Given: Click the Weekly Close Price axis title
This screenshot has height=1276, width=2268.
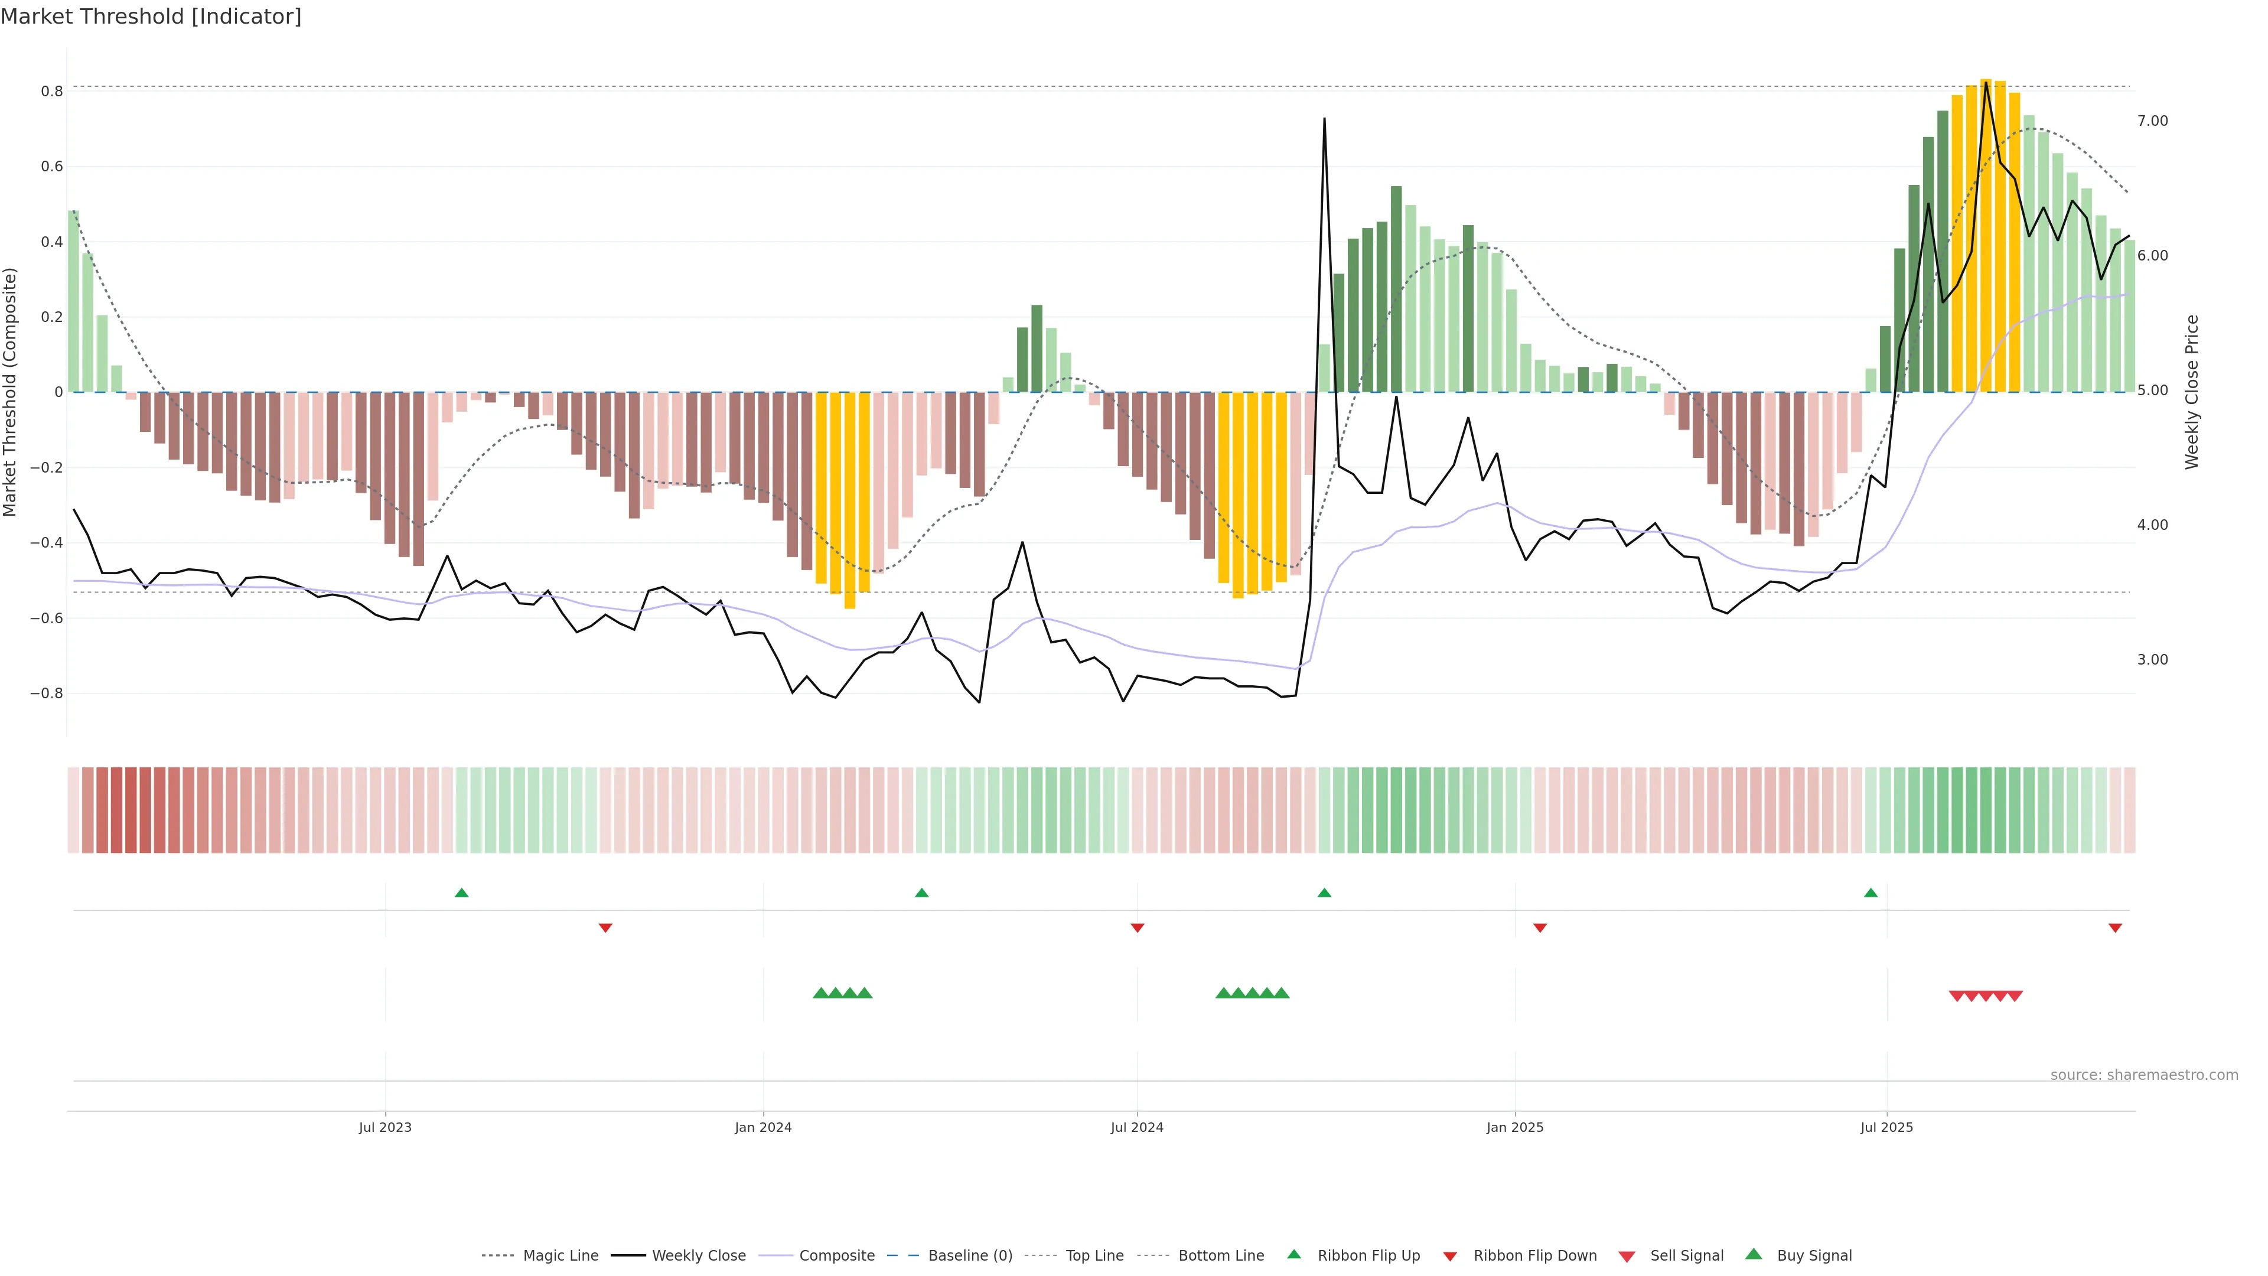Looking at the screenshot, I should [2191, 392].
